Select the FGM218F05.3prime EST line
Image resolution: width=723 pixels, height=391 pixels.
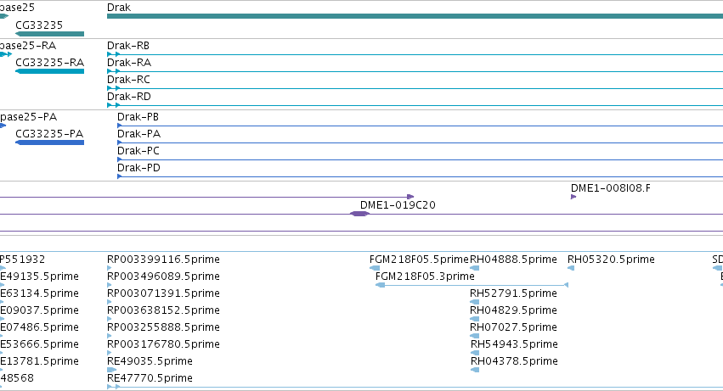click(x=472, y=285)
